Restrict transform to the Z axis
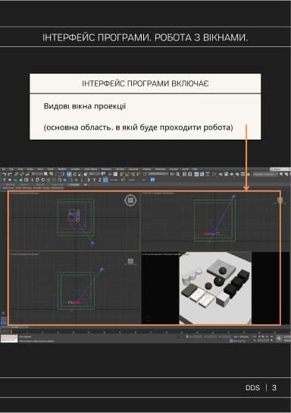This screenshot has height=413, width=291. point(99,180)
